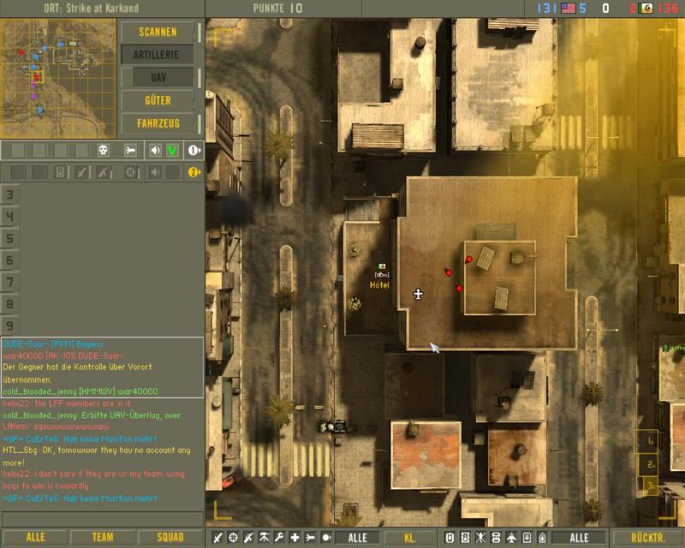
Task: Switch to the SQUAD chat tab
Action: (170, 538)
